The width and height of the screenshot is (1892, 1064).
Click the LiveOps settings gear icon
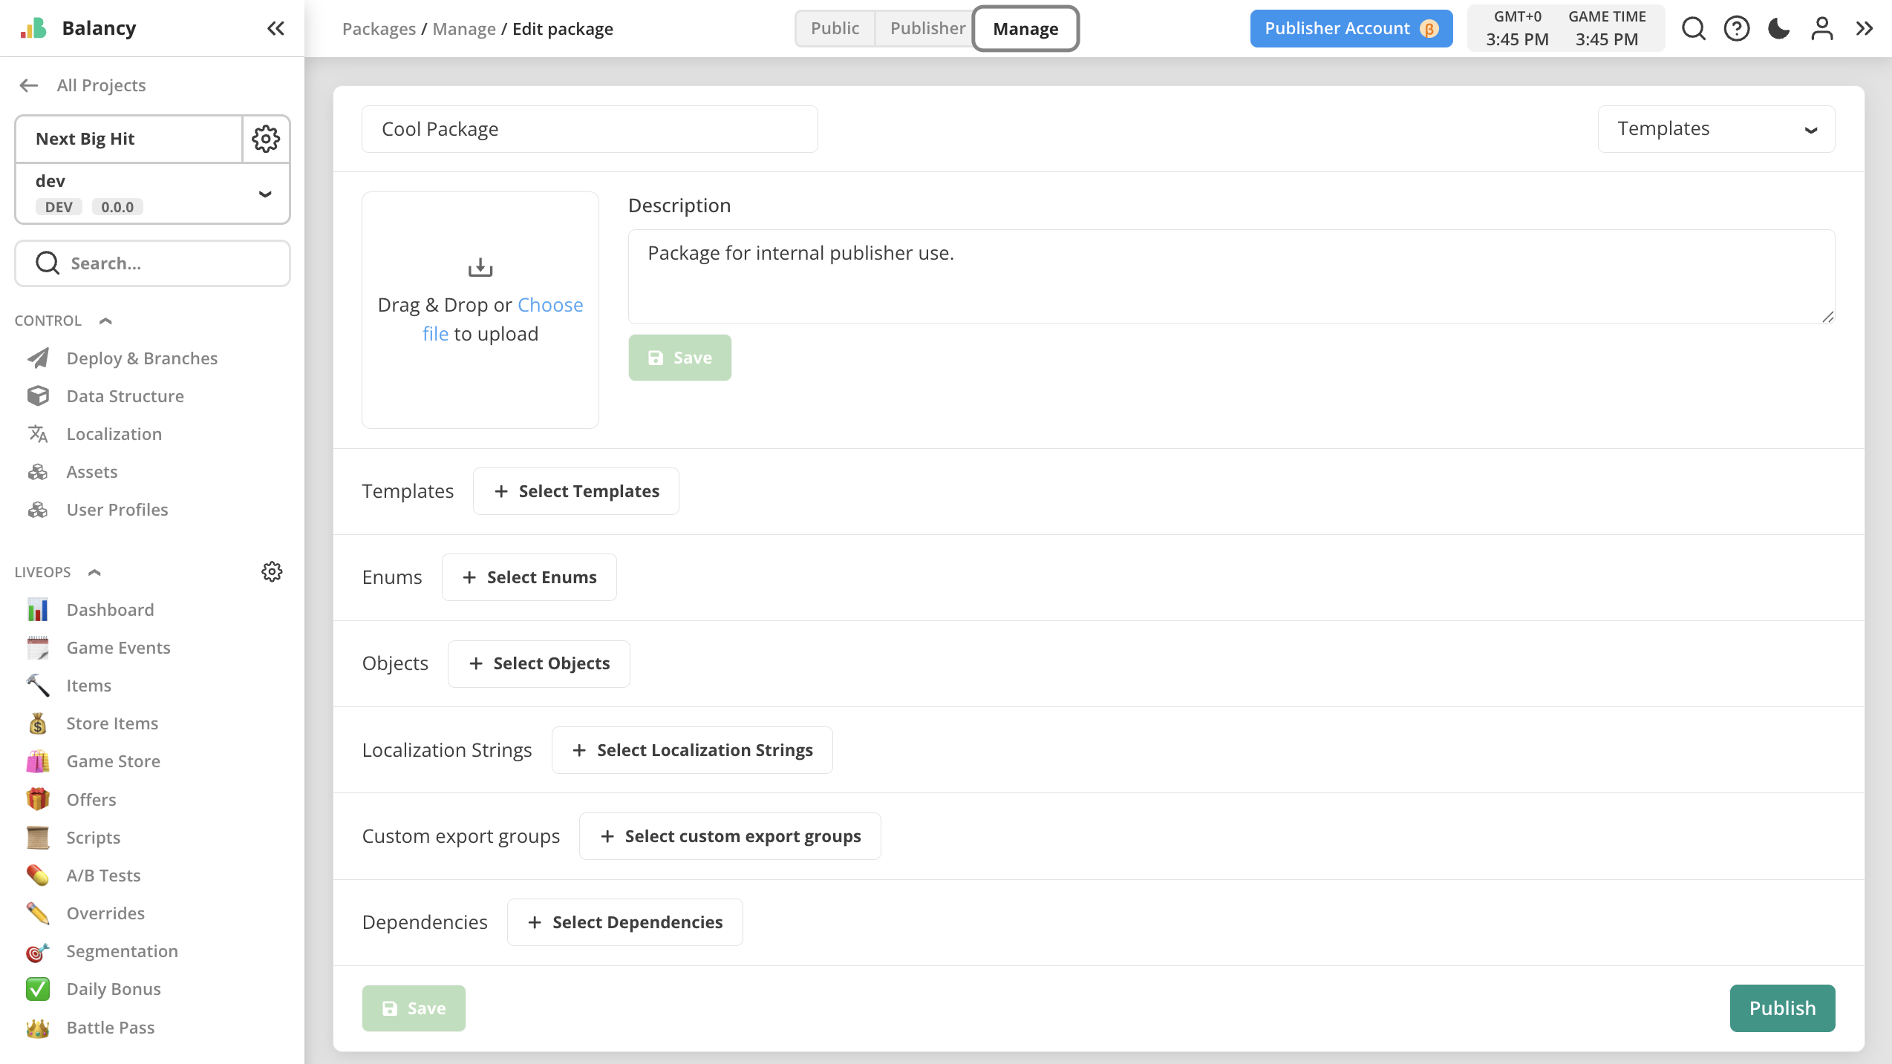272,571
